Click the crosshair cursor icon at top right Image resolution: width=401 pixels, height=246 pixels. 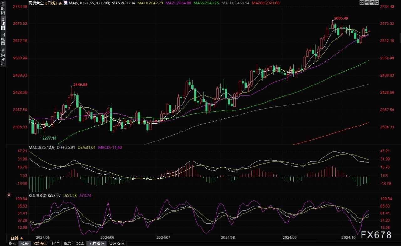pos(362,3)
